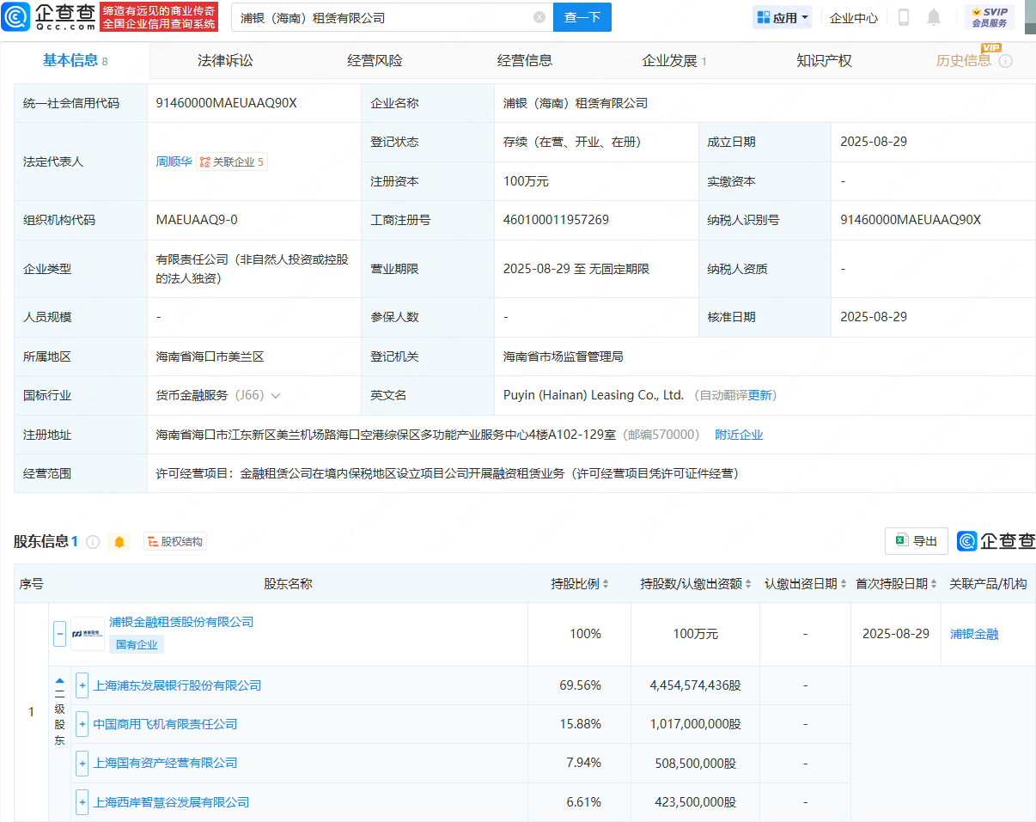Open 附近企业 link
The height and width of the screenshot is (822, 1036).
click(x=739, y=435)
